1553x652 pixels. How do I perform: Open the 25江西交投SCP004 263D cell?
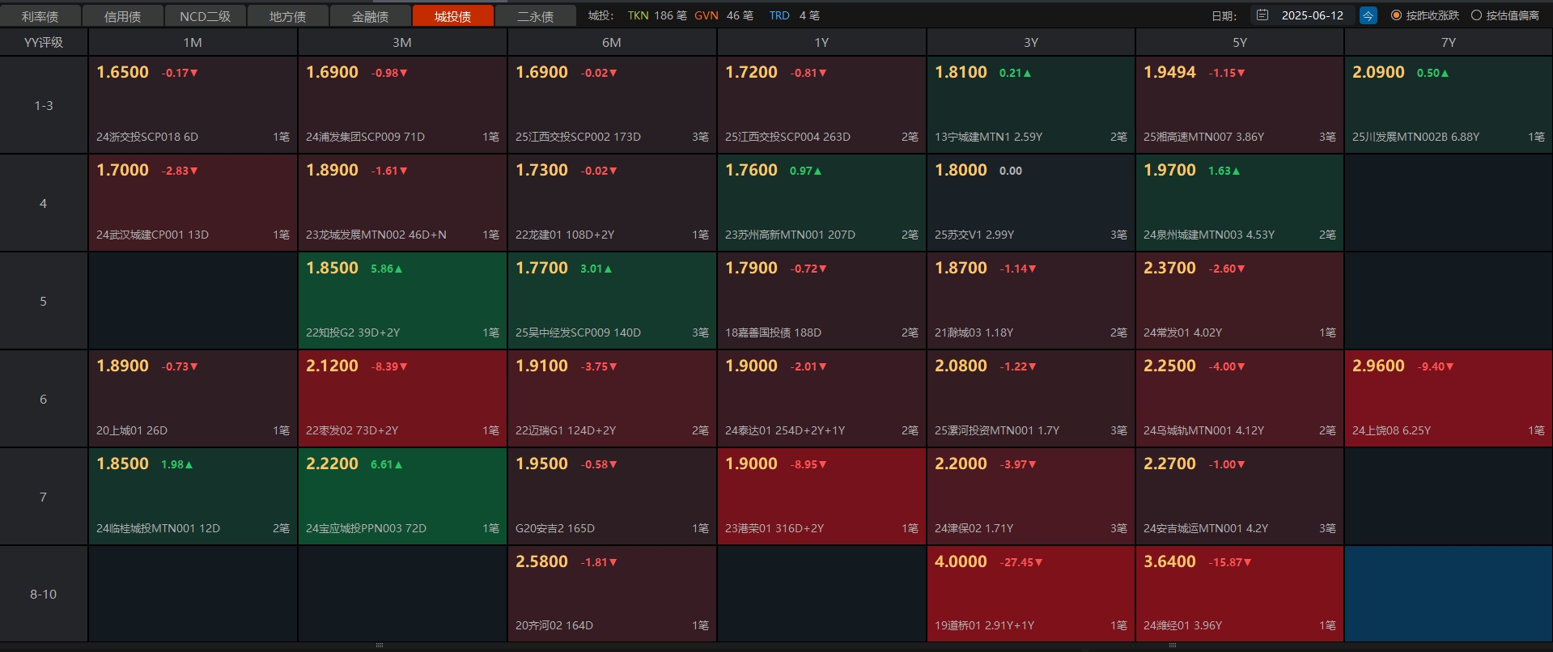[x=821, y=105]
